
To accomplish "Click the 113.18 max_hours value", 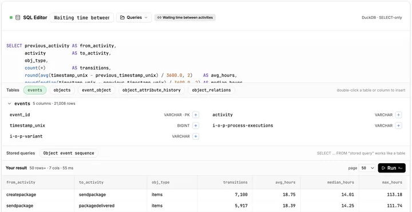I will [395, 195].
